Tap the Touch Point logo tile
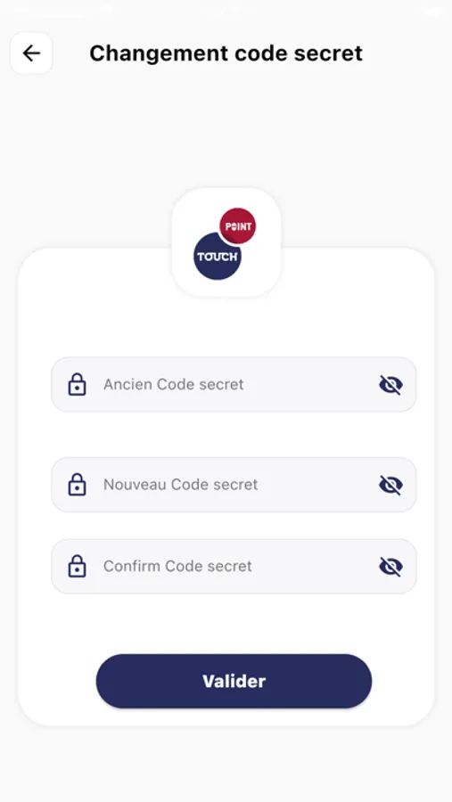The width and height of the screenshot is (452, 802). pyautogui.click(x=226, y=242)
